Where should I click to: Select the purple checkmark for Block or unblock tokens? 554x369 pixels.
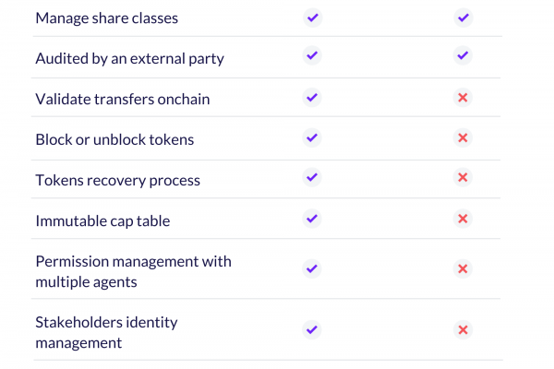click(312, 137)
